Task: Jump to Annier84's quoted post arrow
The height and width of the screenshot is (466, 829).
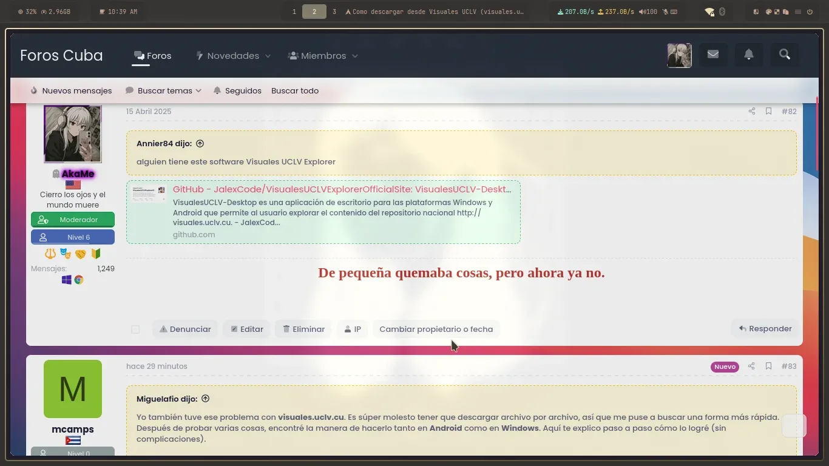Action: [200, 144]
